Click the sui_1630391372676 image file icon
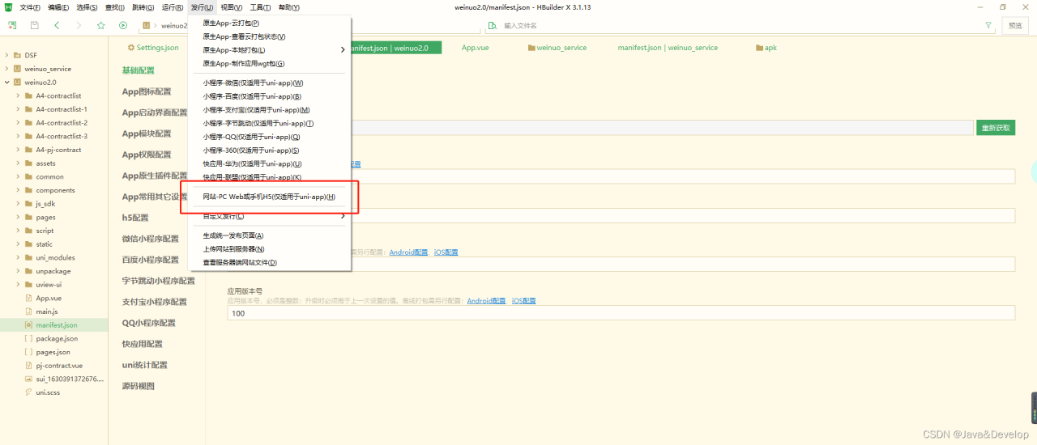The height and width of the screenshot is (445, 1037). [29, 379]
